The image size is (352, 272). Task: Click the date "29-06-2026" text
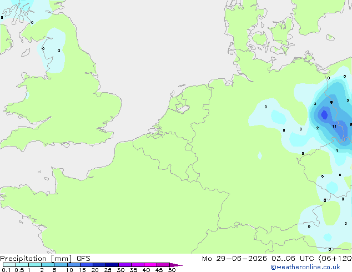[242, 259]
